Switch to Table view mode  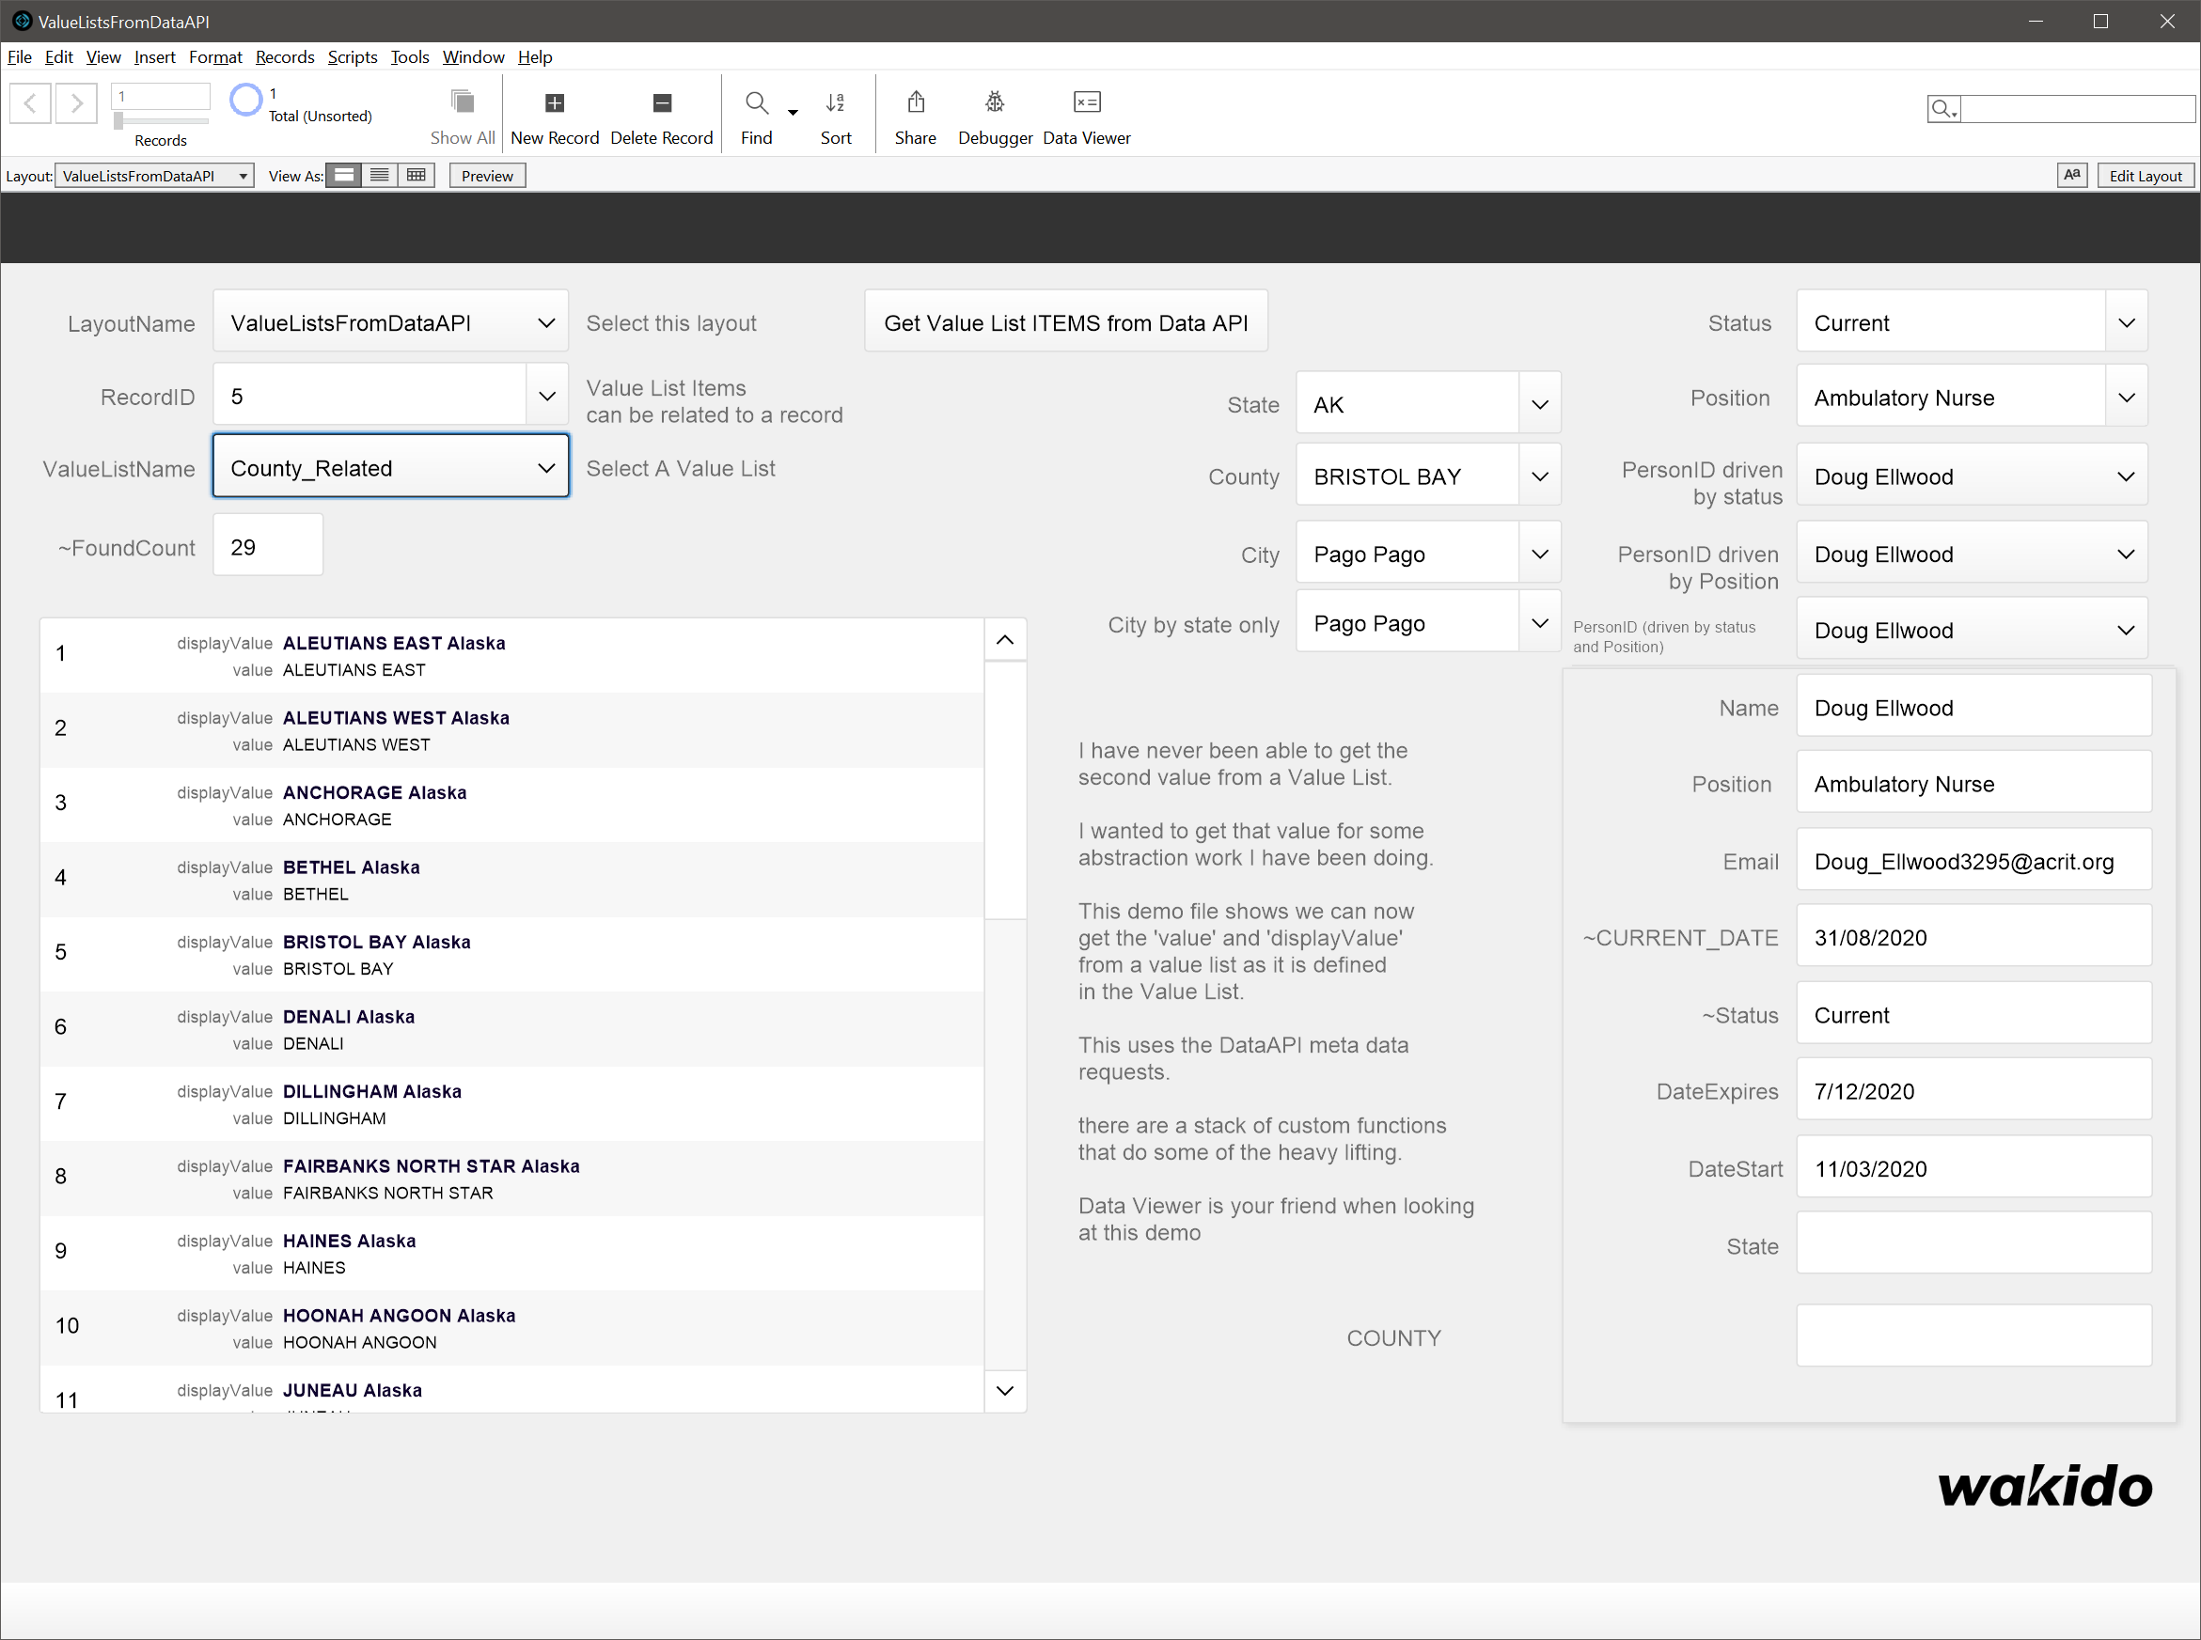pyautogui.click(x=417, y=176)
